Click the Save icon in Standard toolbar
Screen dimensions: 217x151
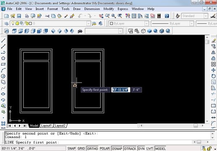19,16
